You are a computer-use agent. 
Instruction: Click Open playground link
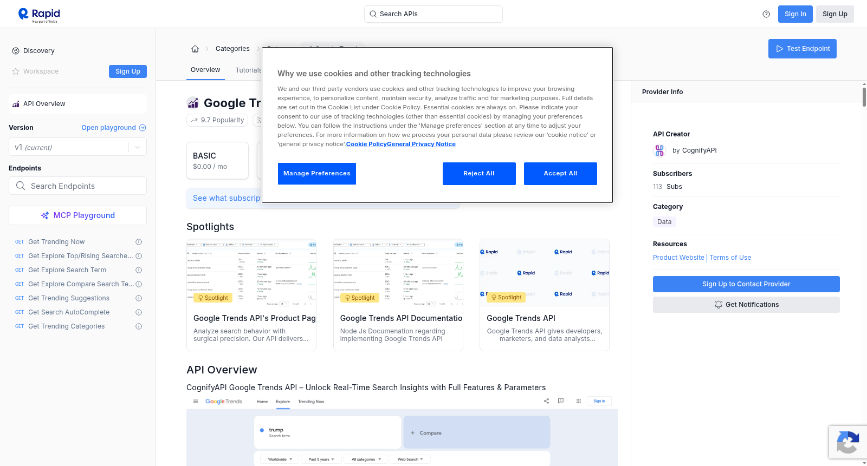tap(114, 128)
